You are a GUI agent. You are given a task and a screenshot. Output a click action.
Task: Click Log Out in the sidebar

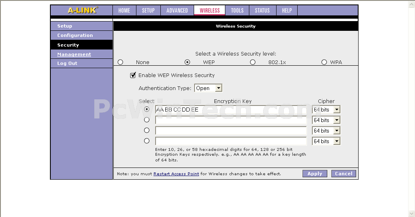coord(82,63)
